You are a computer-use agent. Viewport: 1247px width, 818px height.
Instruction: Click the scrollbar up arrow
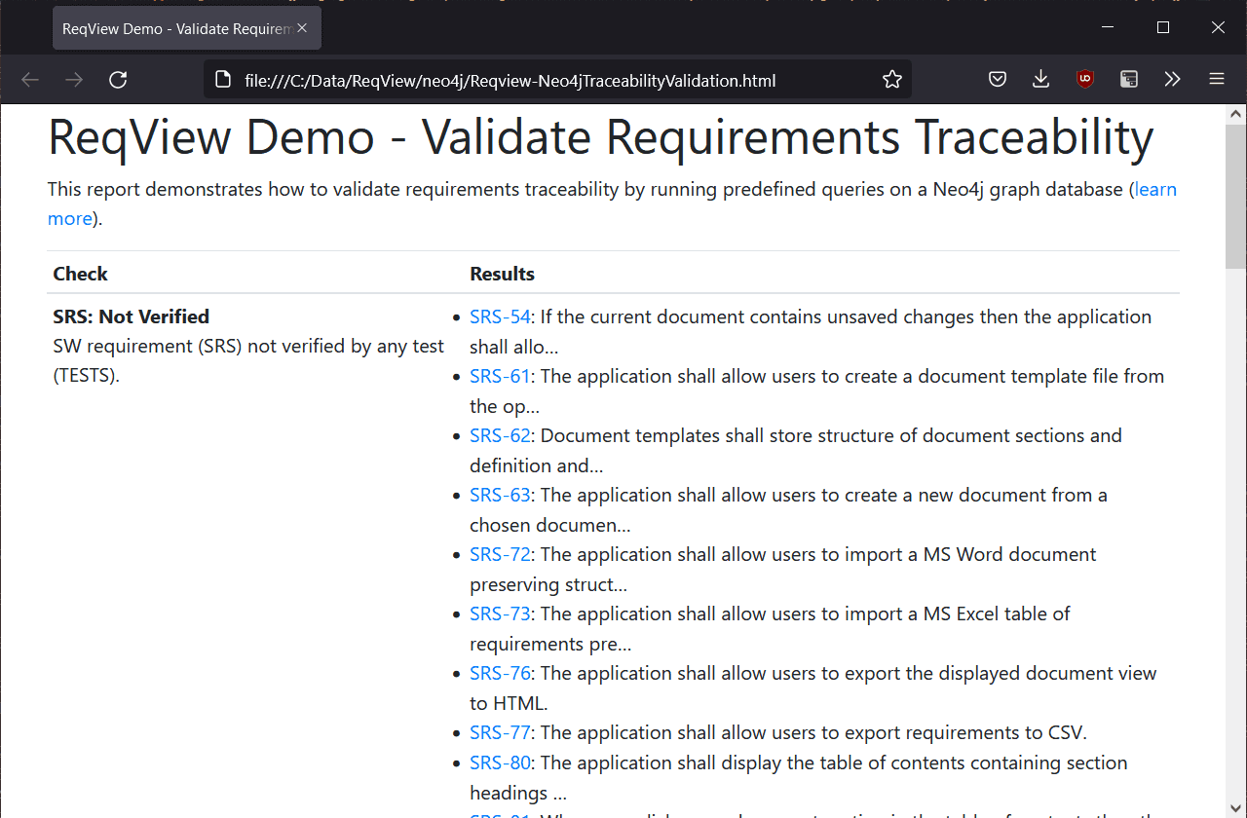click(1235, 114)
